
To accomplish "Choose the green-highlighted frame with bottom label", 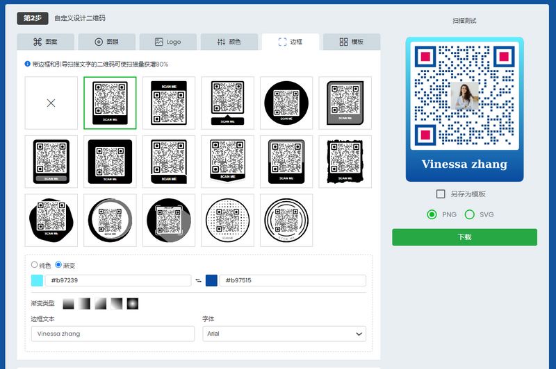I will 110,103.
